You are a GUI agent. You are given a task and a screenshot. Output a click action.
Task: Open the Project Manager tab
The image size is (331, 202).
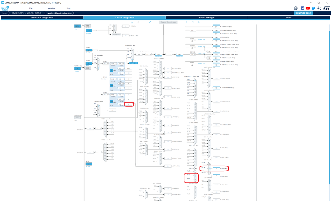(206, 17)
